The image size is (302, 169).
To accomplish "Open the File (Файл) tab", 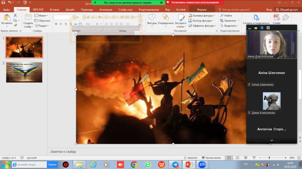I will 7,10.
